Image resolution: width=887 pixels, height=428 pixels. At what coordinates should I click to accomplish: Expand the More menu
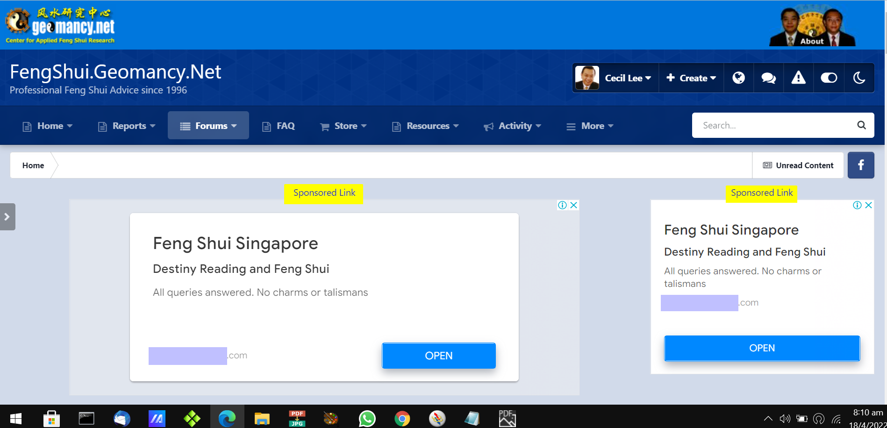pos(590,126)
